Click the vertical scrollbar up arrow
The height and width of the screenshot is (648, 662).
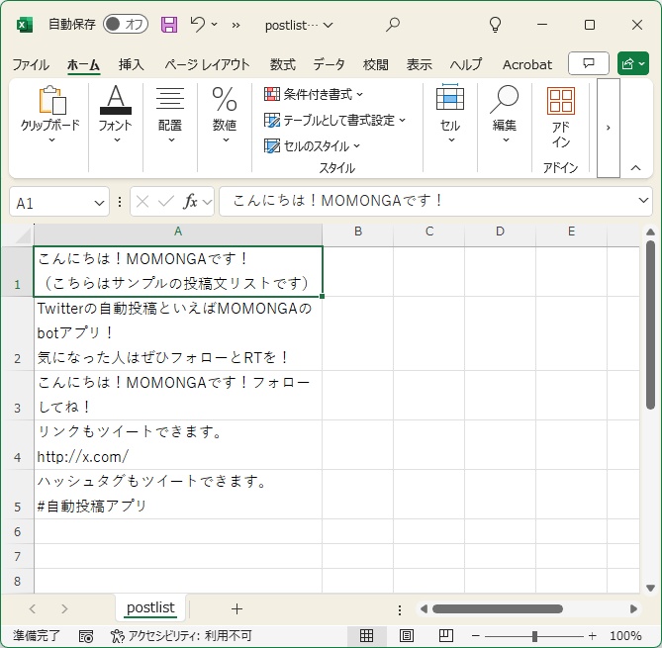pyautogui.click(x=650, y=231)
